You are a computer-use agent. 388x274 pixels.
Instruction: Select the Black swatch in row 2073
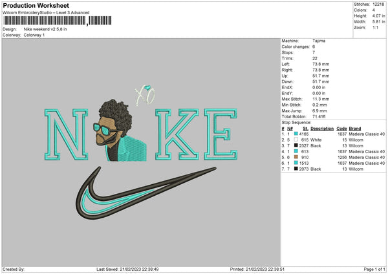(x=296, y=169)
